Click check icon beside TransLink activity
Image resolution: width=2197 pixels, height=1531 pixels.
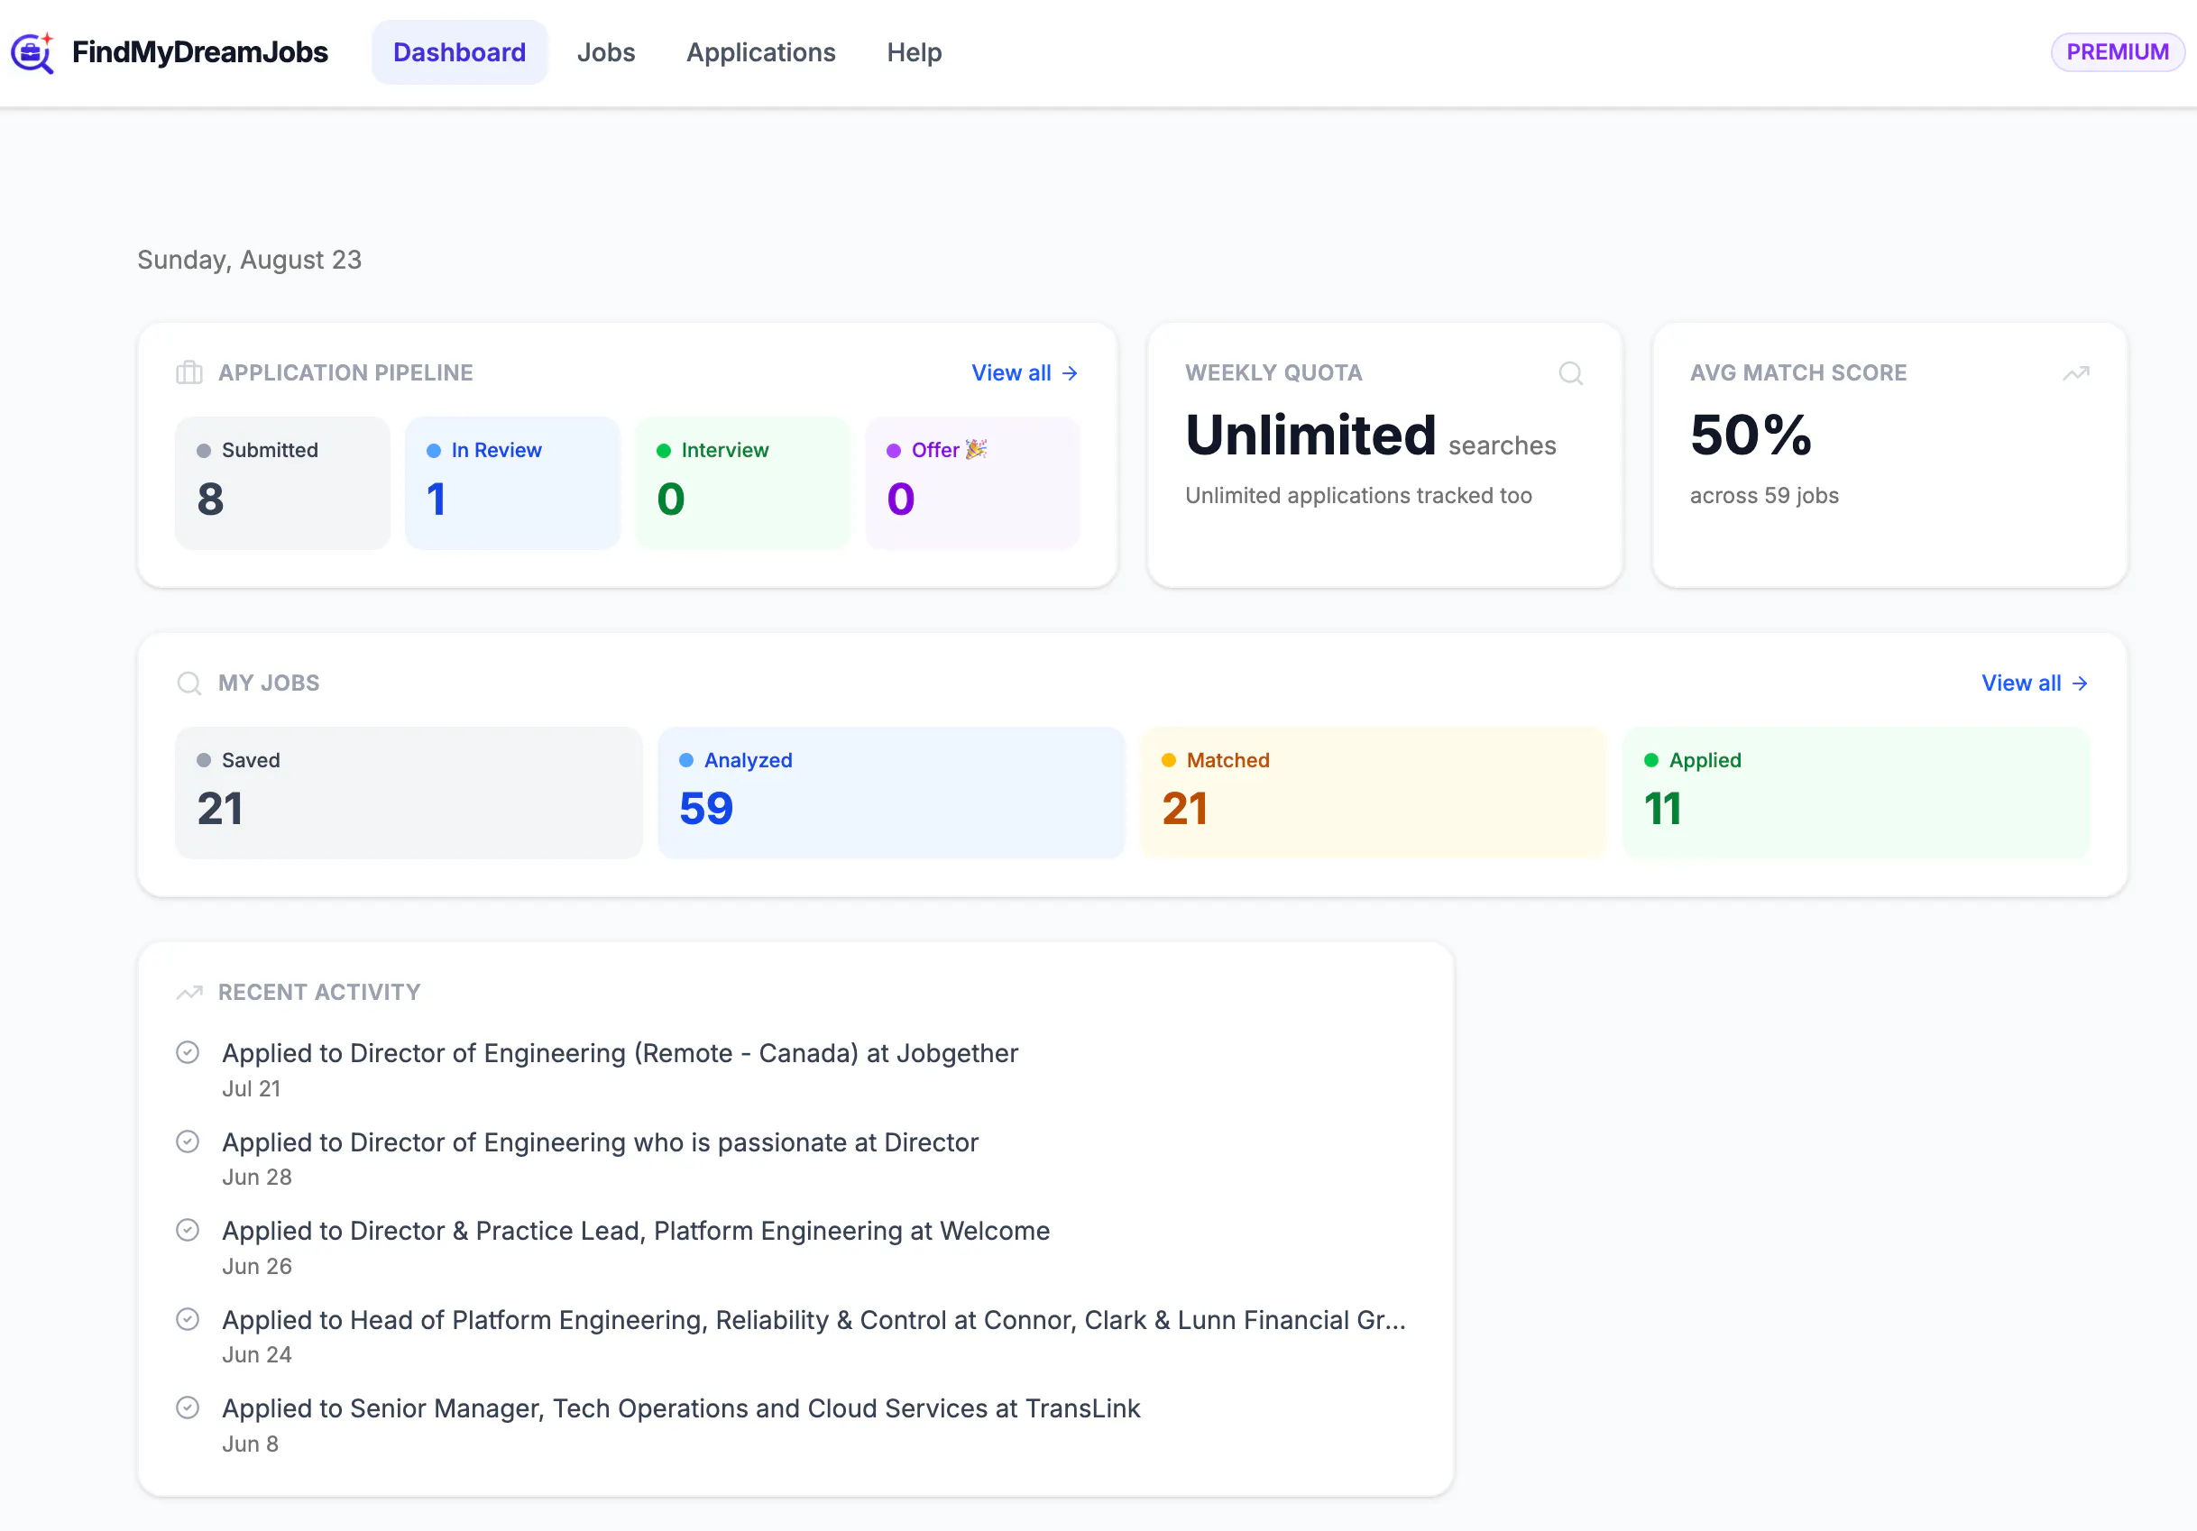point(188,1407)
